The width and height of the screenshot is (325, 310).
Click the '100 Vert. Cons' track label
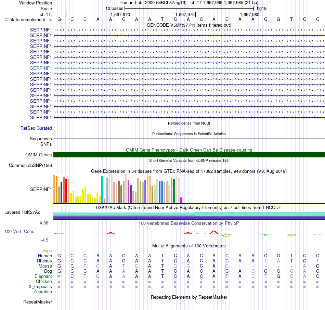pyautogui.click(x=19, y=232)
